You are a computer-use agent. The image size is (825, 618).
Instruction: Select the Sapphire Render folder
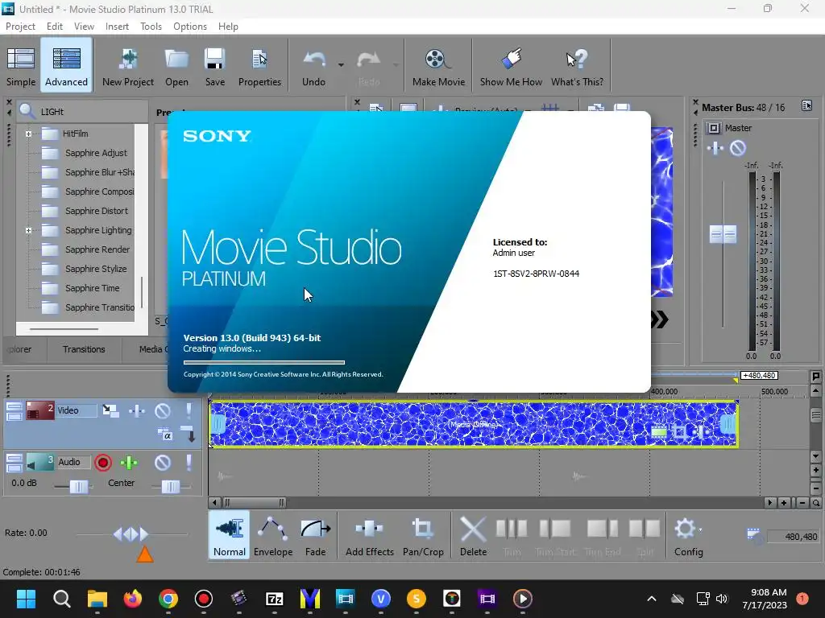[x=97, y=249]
